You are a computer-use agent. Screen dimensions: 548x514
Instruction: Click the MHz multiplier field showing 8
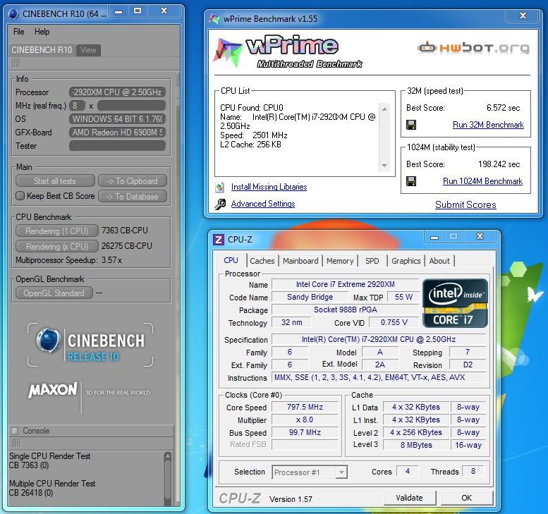pos(77,106)
